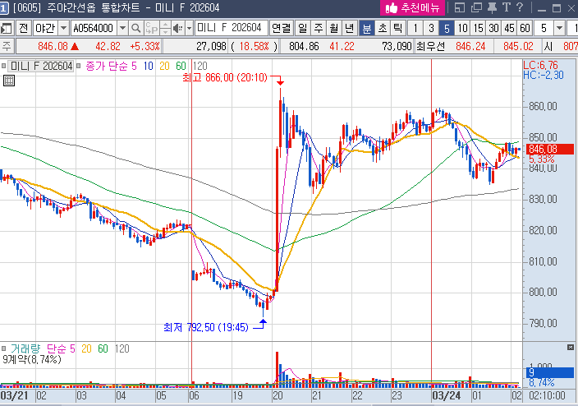Click the best bid price 845.02
The width and height of the screenshot is (578, 406).
click(518, 47)
